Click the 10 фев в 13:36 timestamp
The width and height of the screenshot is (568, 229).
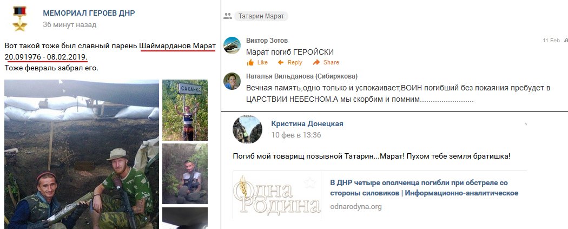[296, 135]
